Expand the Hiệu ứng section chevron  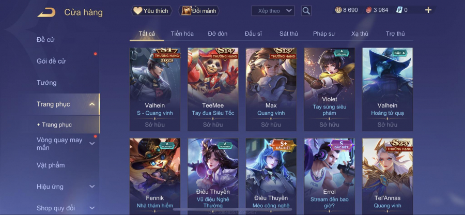[92, 187]
